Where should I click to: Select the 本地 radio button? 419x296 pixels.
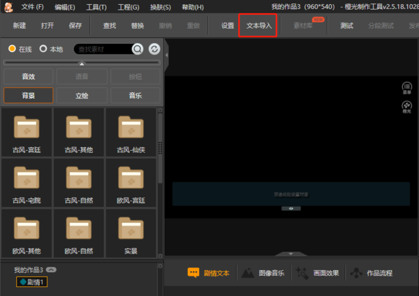(43, 49)
